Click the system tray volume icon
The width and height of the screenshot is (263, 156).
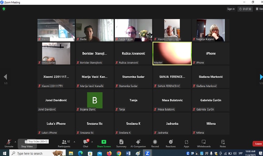235,153
